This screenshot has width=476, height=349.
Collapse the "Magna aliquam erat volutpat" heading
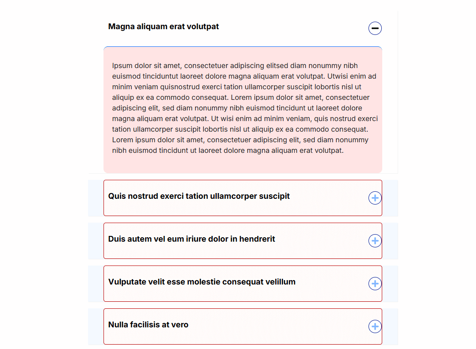pos(163,27)
